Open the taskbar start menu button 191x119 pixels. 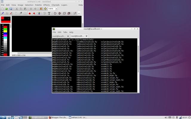click(x=3, y=118)
